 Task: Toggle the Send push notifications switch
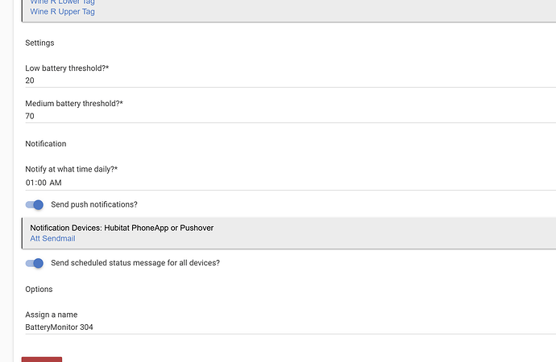pyautogui.click(x=34, y=205)
